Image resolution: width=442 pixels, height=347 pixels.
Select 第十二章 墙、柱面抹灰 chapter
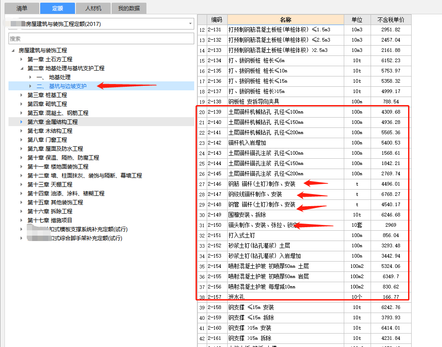pos(84,176)
